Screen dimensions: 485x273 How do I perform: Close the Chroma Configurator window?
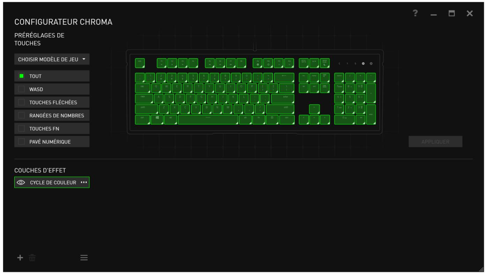[x=470, y=14]
